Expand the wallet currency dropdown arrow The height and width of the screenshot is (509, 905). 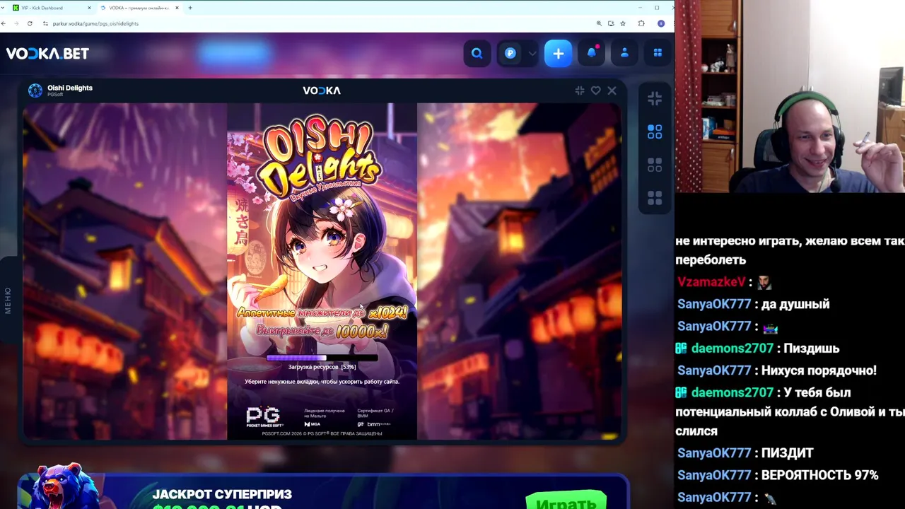click(x=532, y=54)
